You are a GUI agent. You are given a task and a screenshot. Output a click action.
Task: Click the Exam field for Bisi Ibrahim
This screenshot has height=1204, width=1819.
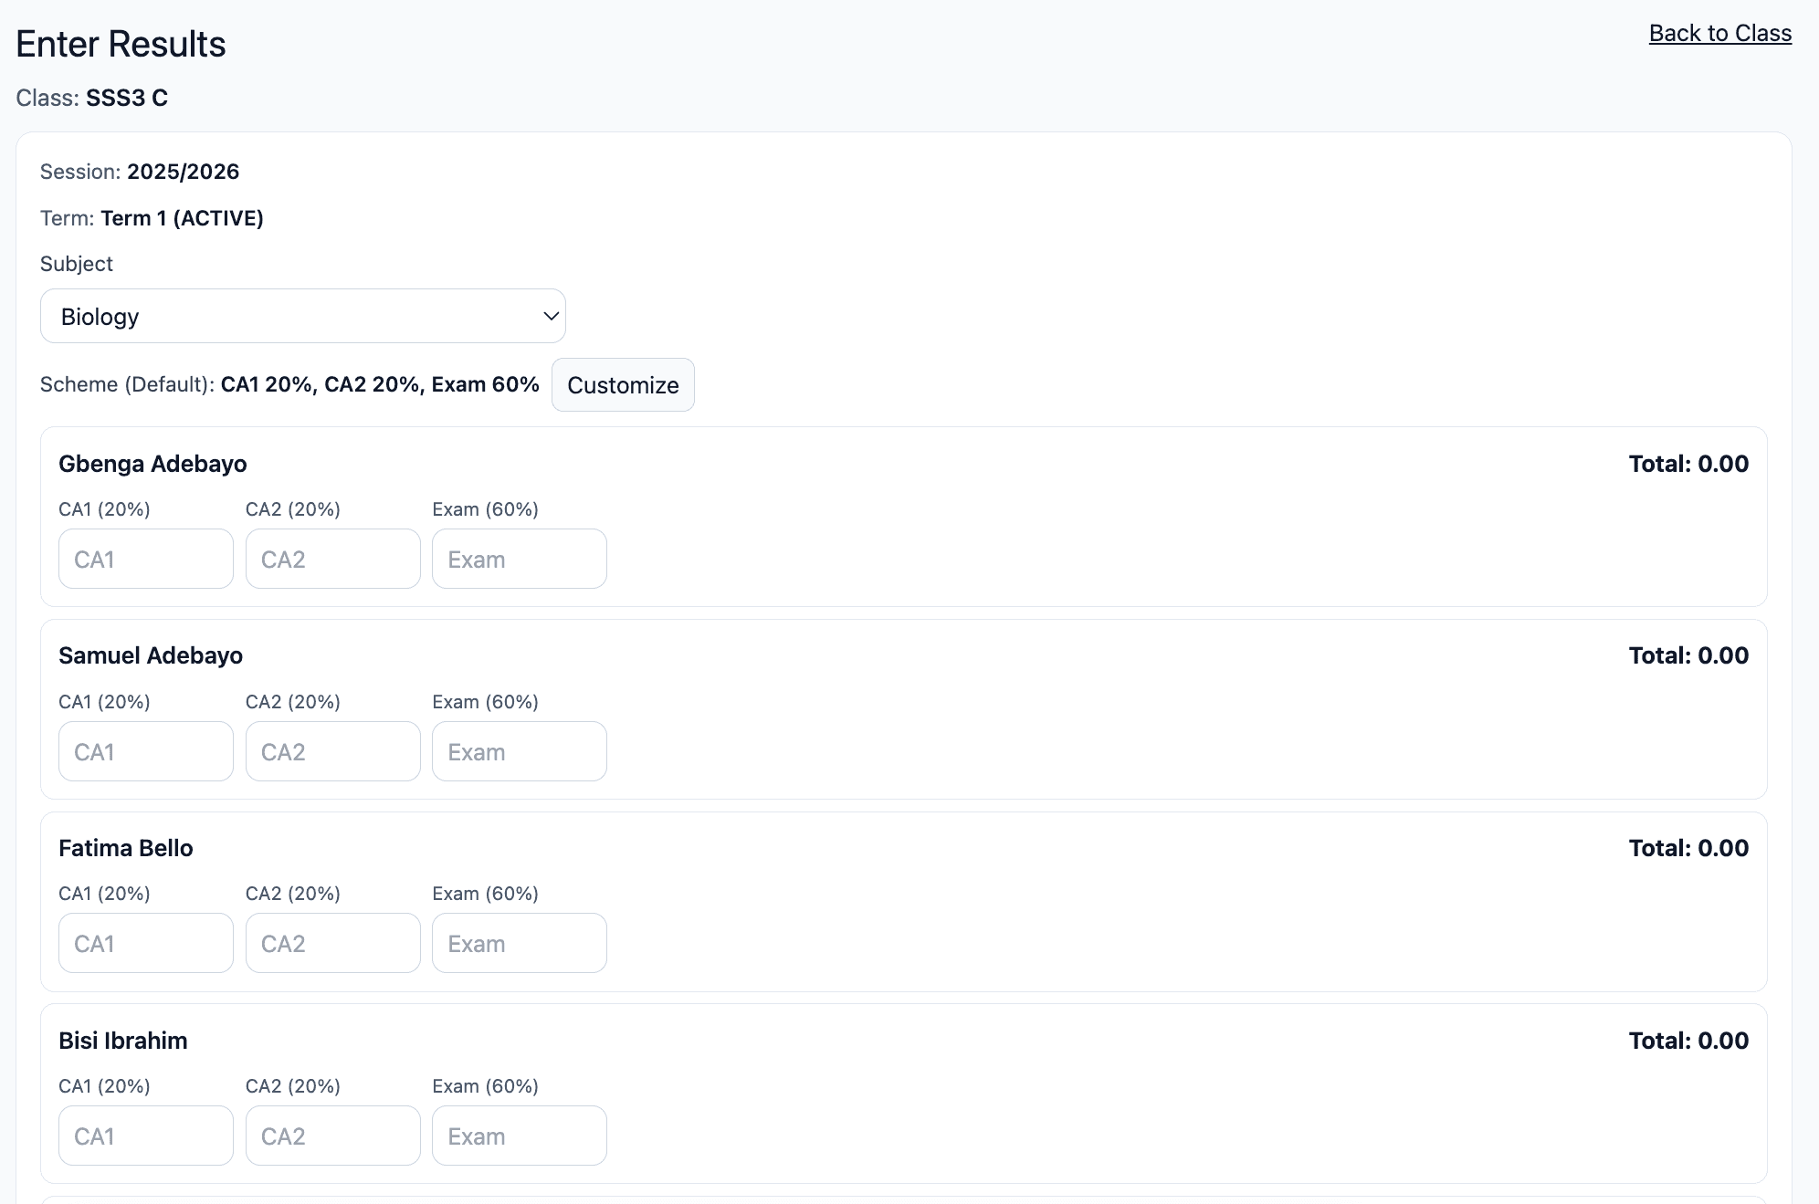point(519,1136)
